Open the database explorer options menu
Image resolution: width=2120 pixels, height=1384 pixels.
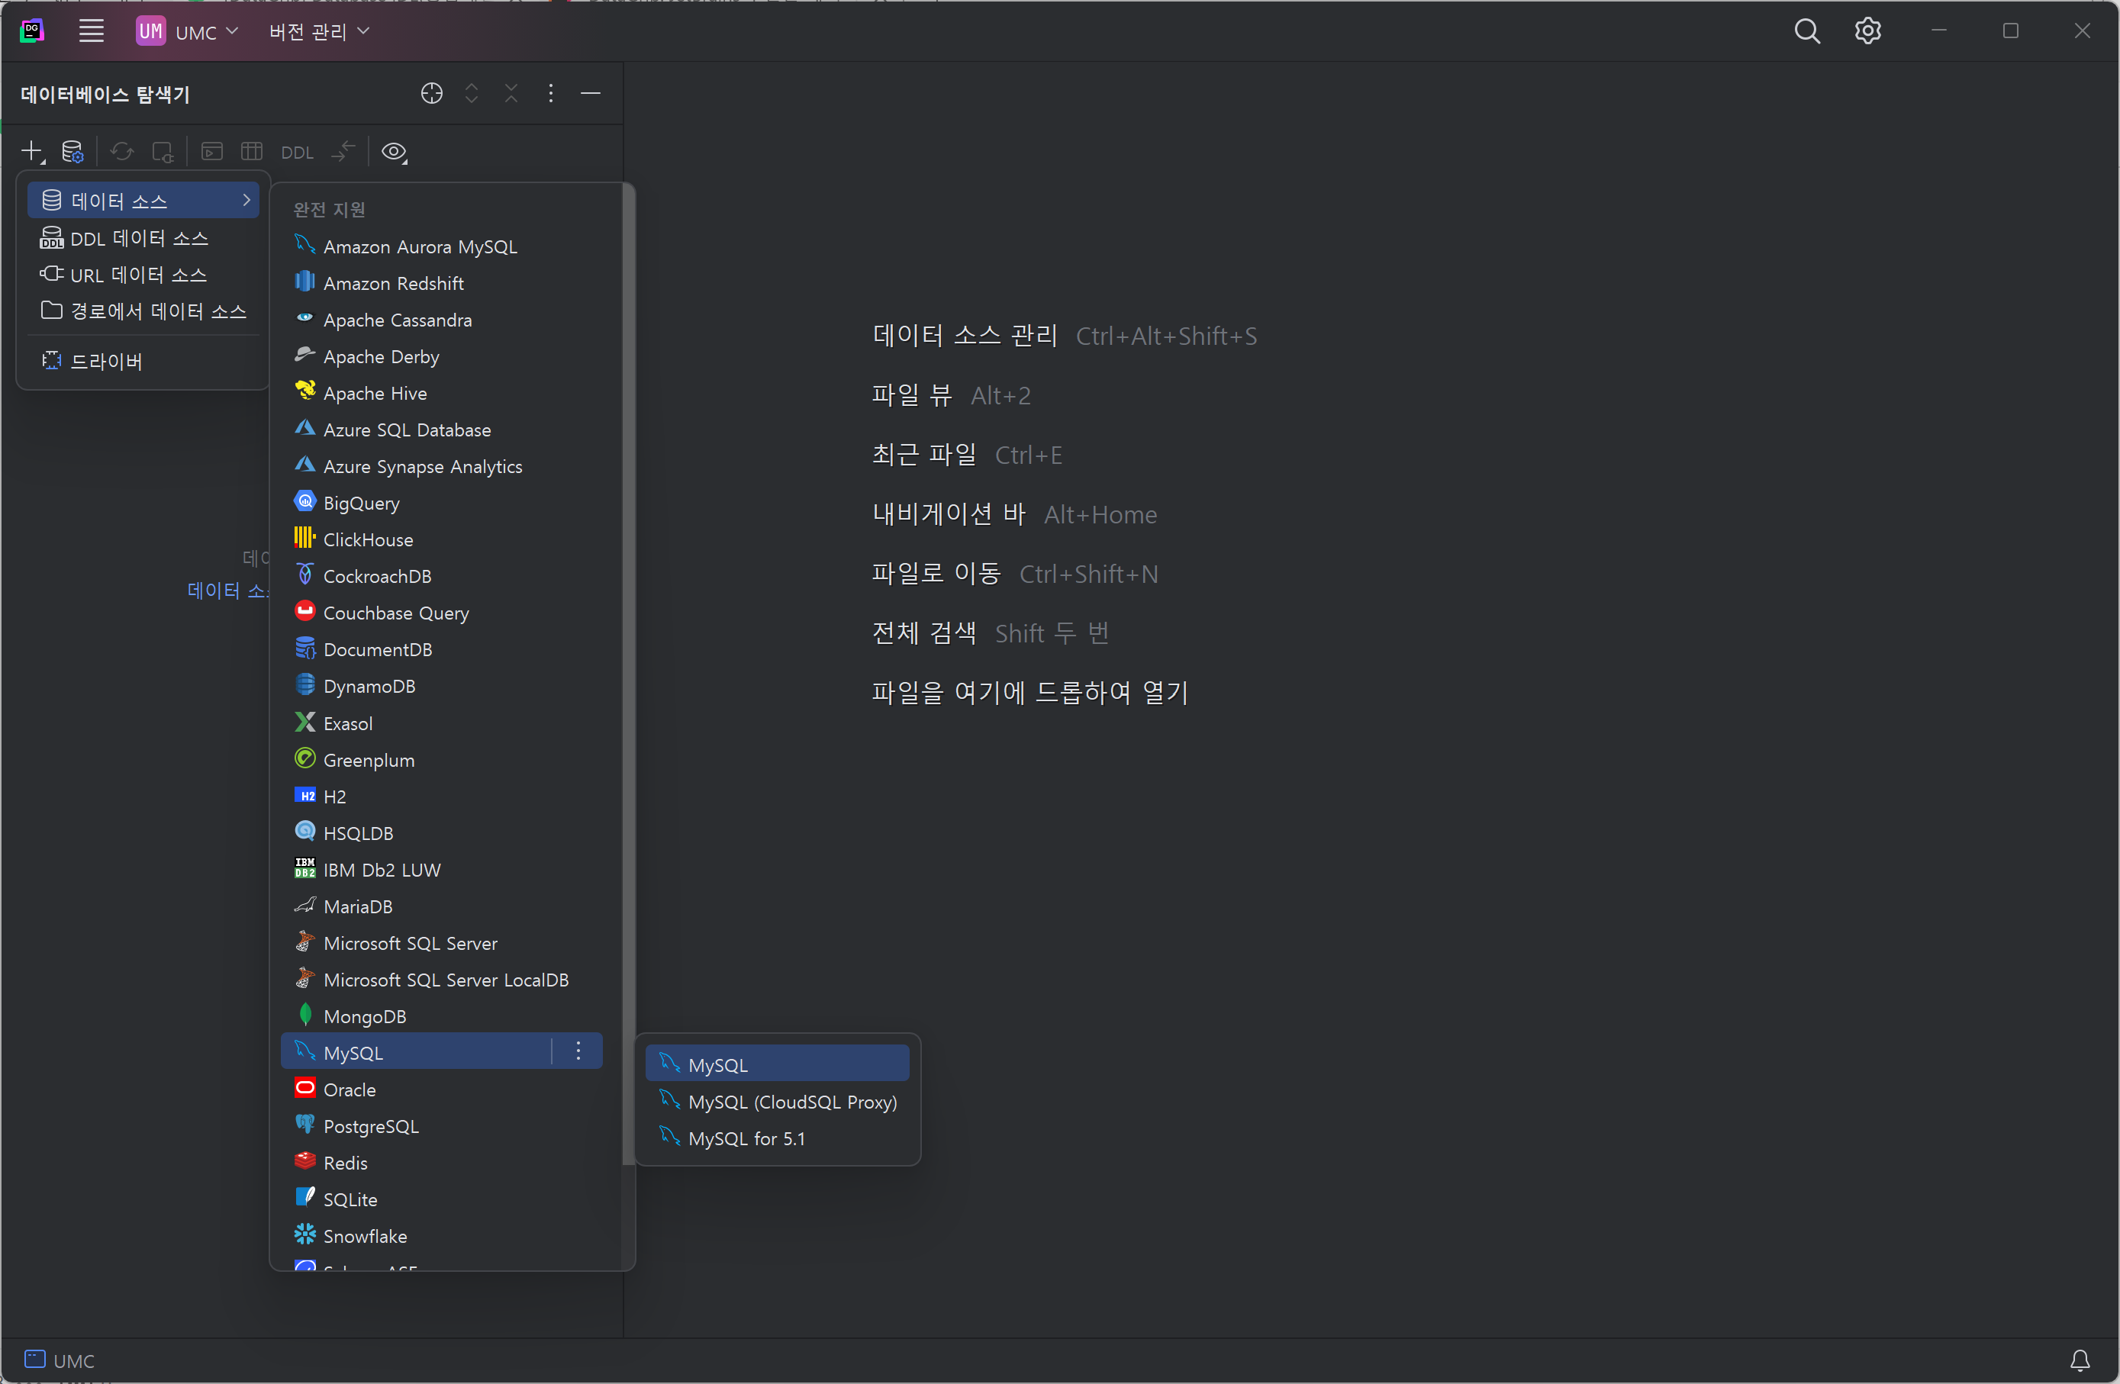[550, 94]
